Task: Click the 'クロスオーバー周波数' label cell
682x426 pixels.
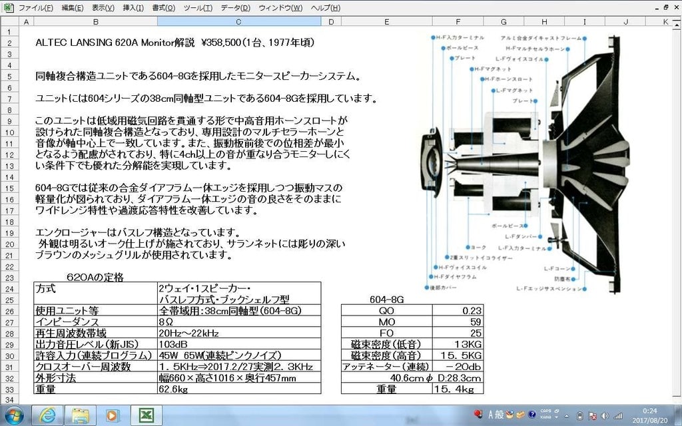Action: point(95,367)
